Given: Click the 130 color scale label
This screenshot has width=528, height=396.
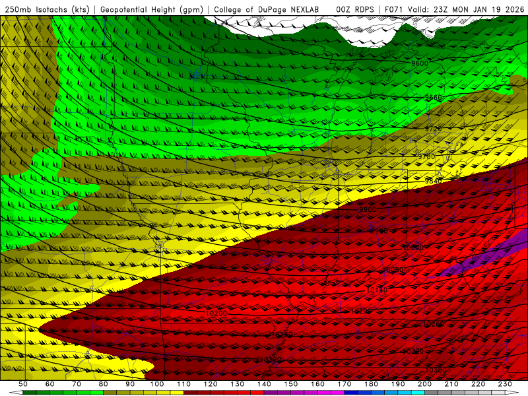Looking at the screenshot, I should tap(238, 384).
